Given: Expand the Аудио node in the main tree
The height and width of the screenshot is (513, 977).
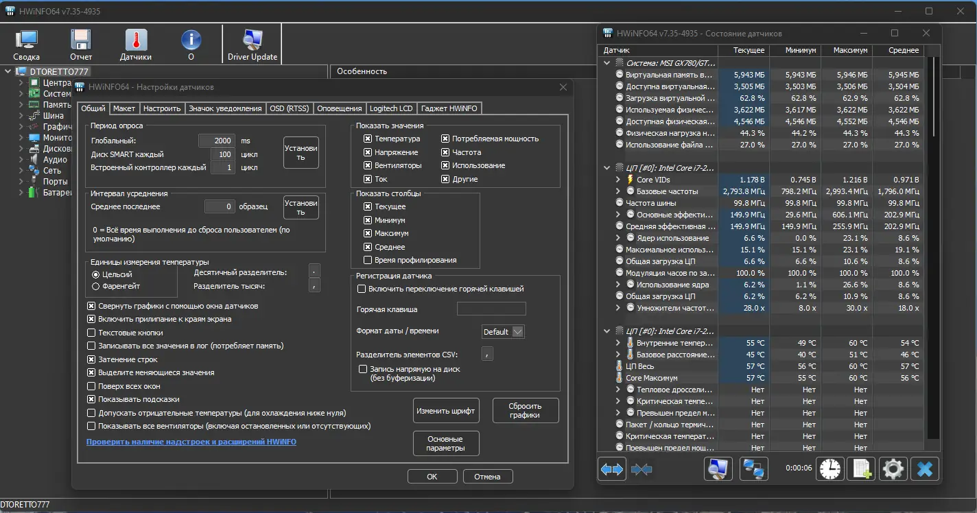Looking at the screenshot, I should pos(21,160).
